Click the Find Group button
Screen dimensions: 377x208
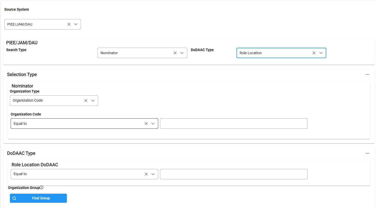pyautogui.click(x=38, y=198)
